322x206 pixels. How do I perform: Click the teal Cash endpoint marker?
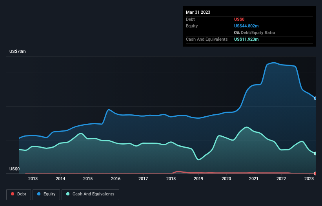(x=315, y=154)
